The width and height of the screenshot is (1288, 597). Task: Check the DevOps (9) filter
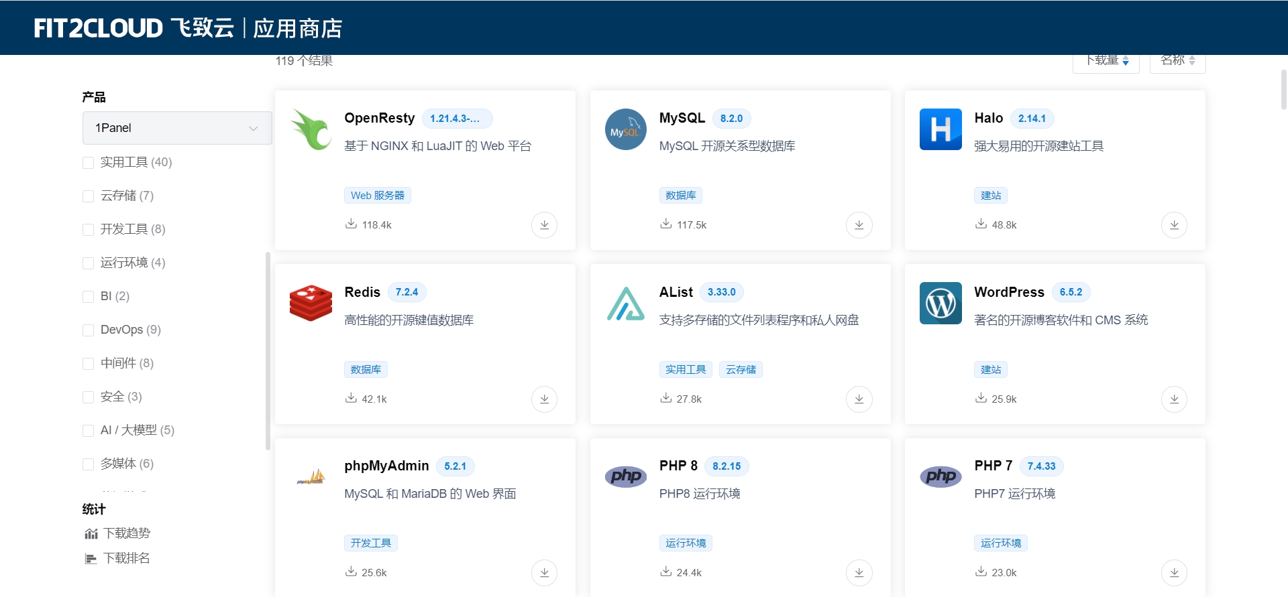pyautogui.click(x=88, y=330)
